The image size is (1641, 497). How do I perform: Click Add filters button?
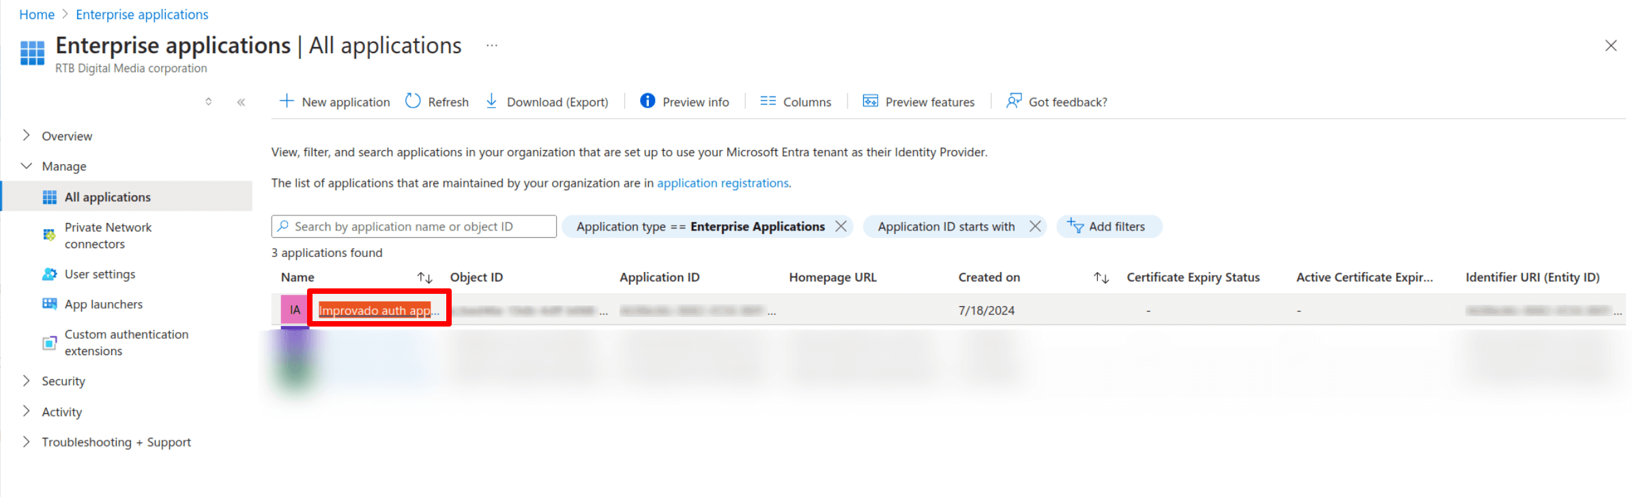(x=1109, y=226)
